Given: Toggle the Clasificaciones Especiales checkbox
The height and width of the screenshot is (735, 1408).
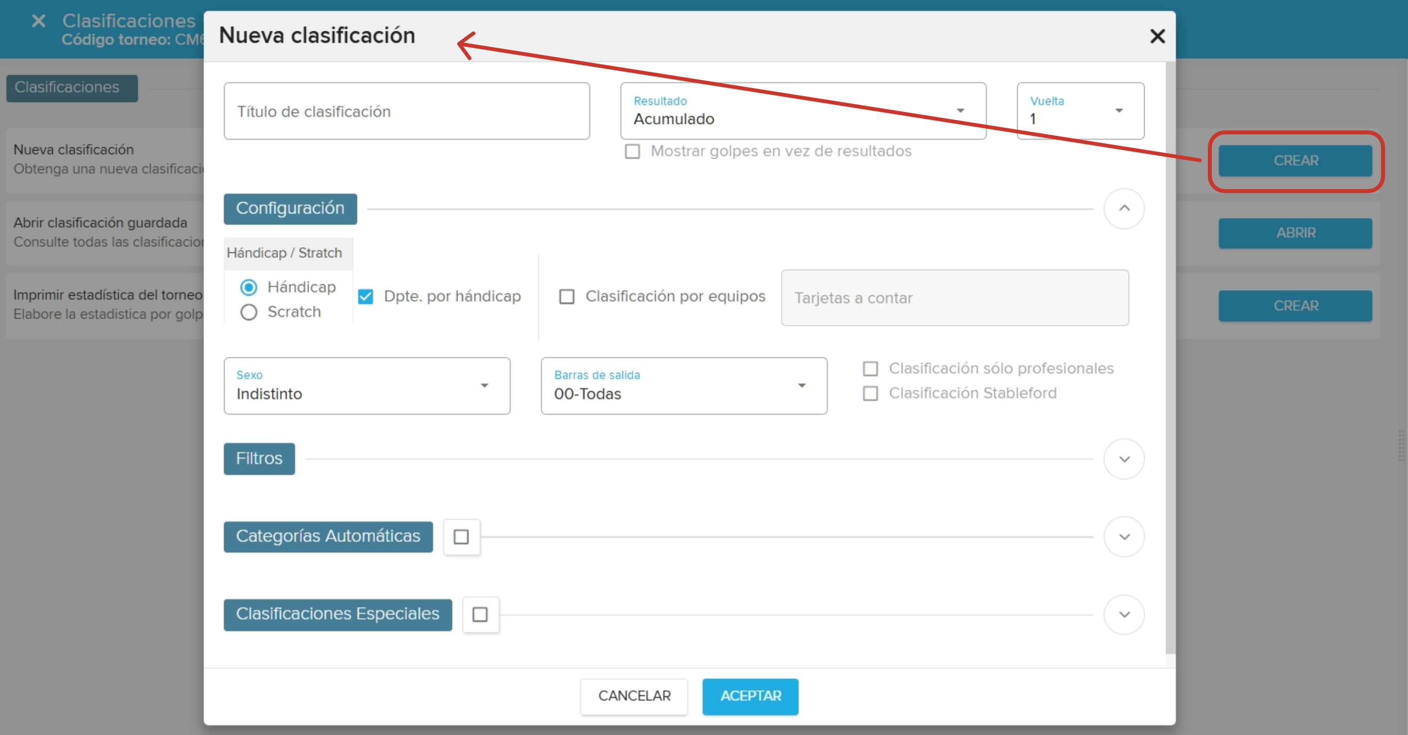Looking at the screenshot, I should tap(480, 615).
